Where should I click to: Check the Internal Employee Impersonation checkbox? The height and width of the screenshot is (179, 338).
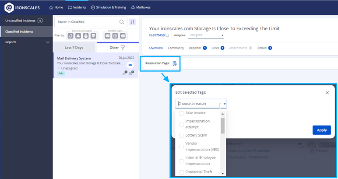182,161
